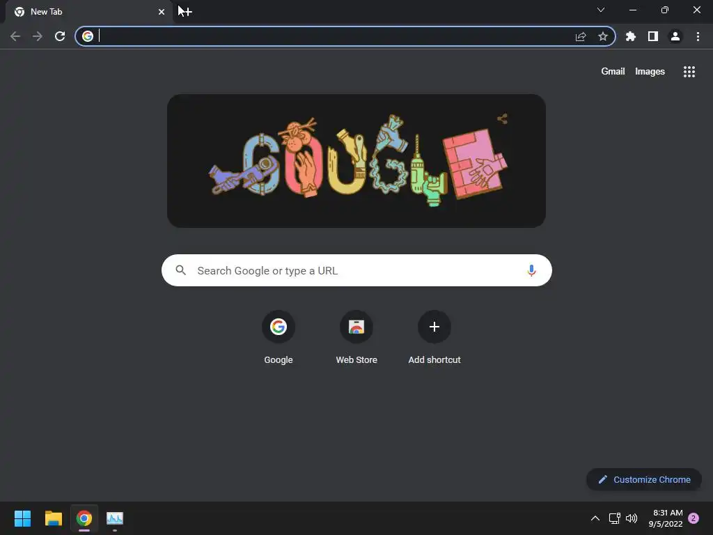Share this page icon in address bar
This screenshot has height=535, width=713.
pos(581,36)
